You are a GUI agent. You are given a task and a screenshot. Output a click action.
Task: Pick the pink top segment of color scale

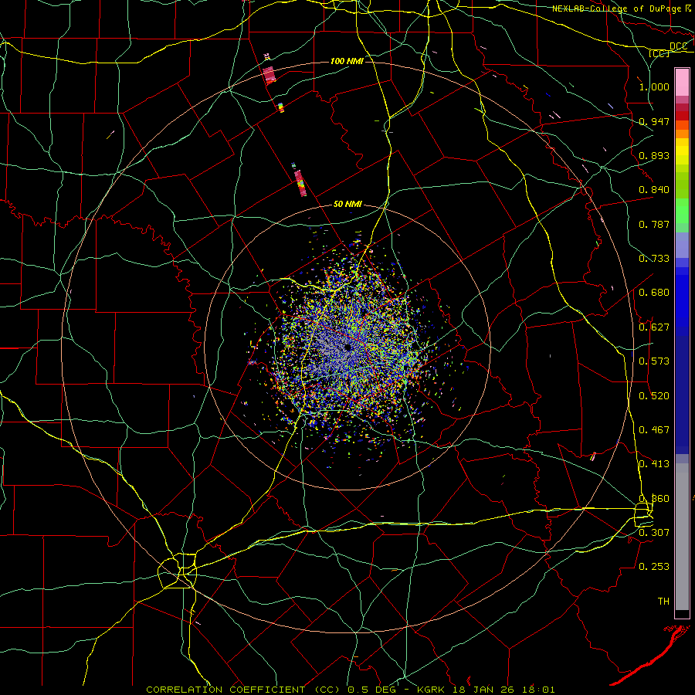[682, 83]
